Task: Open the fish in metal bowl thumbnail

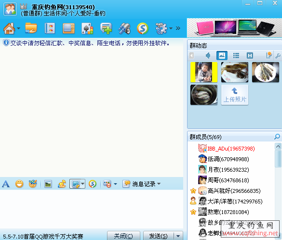Action: pos(204,95)
